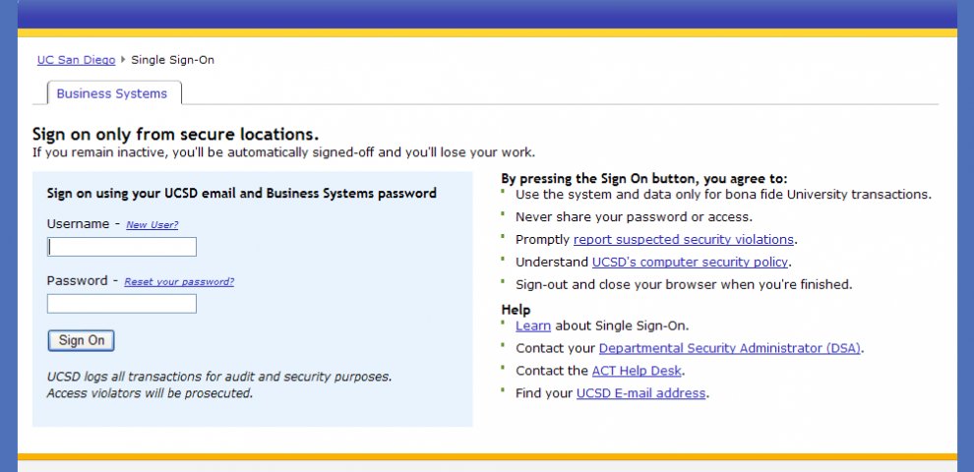The width and height of the screenshot is (974, 472).
Task: Click the Help section heading
Action: click(516, 310)
